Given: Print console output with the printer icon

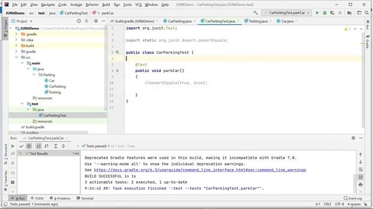Looking at the screenshot, I should 360,185.
